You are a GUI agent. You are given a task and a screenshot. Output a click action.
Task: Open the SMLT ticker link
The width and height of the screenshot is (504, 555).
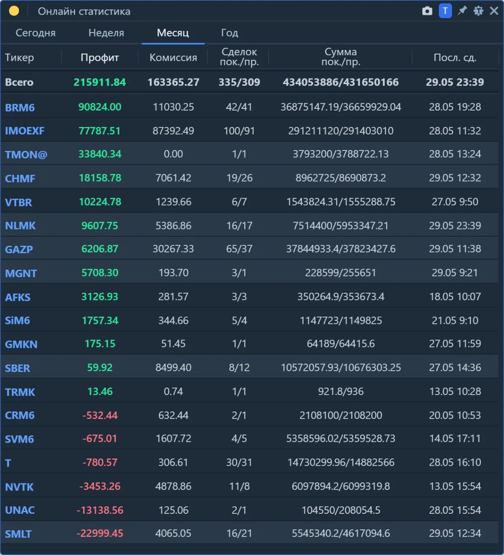(x=18, y=534)
